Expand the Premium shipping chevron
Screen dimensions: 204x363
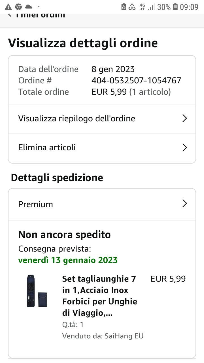pos(185,204)
